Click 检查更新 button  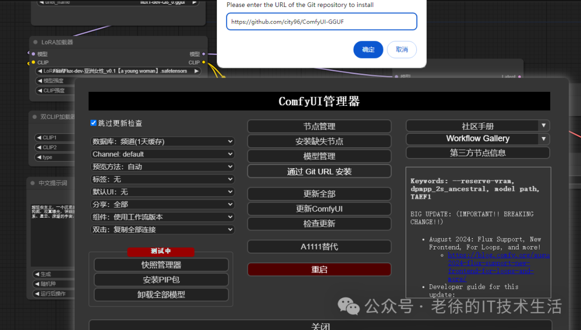click(x=319, y=224)
